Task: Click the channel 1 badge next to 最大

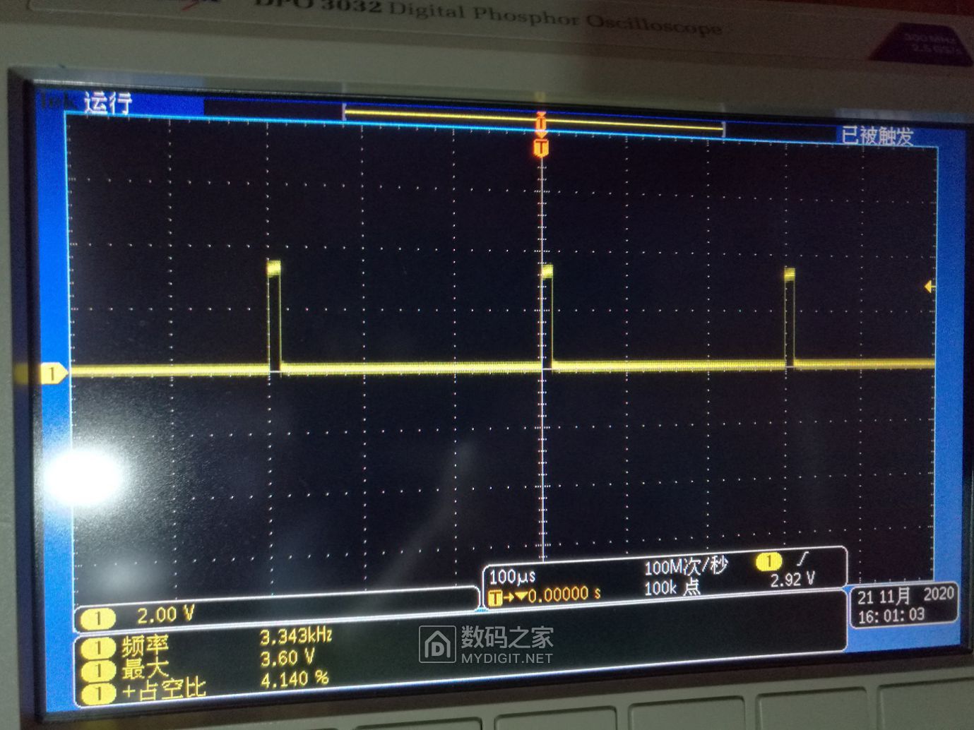Action: (97, 671)
